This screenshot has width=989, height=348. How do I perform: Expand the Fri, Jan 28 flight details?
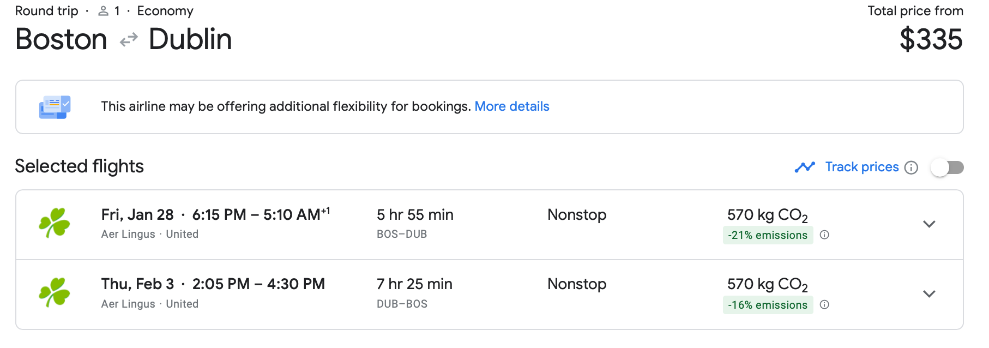929,224
